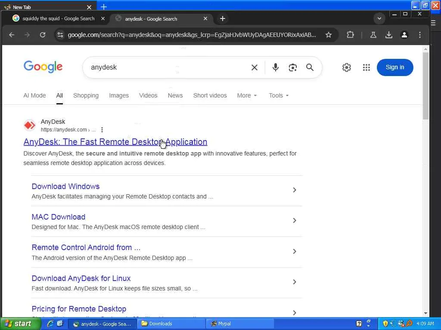Open the Windows start button
441x330 pixels.
(20, 324)
